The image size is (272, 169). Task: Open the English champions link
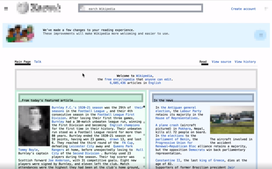click(x=125, y=125)
